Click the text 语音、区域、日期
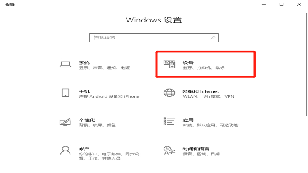The width and height of the screenshot is (308, 173). click(201, 154)
